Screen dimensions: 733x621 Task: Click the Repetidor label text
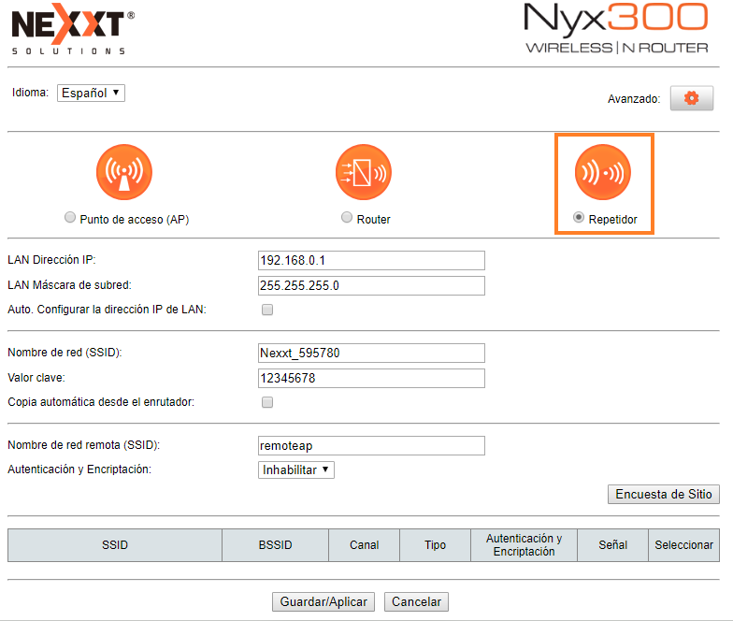pyautogui.click(x=613, y=219)
